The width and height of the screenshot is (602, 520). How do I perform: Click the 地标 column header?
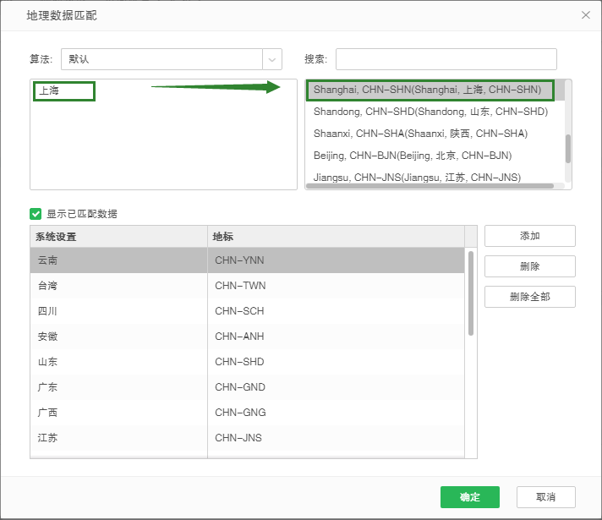336,237
